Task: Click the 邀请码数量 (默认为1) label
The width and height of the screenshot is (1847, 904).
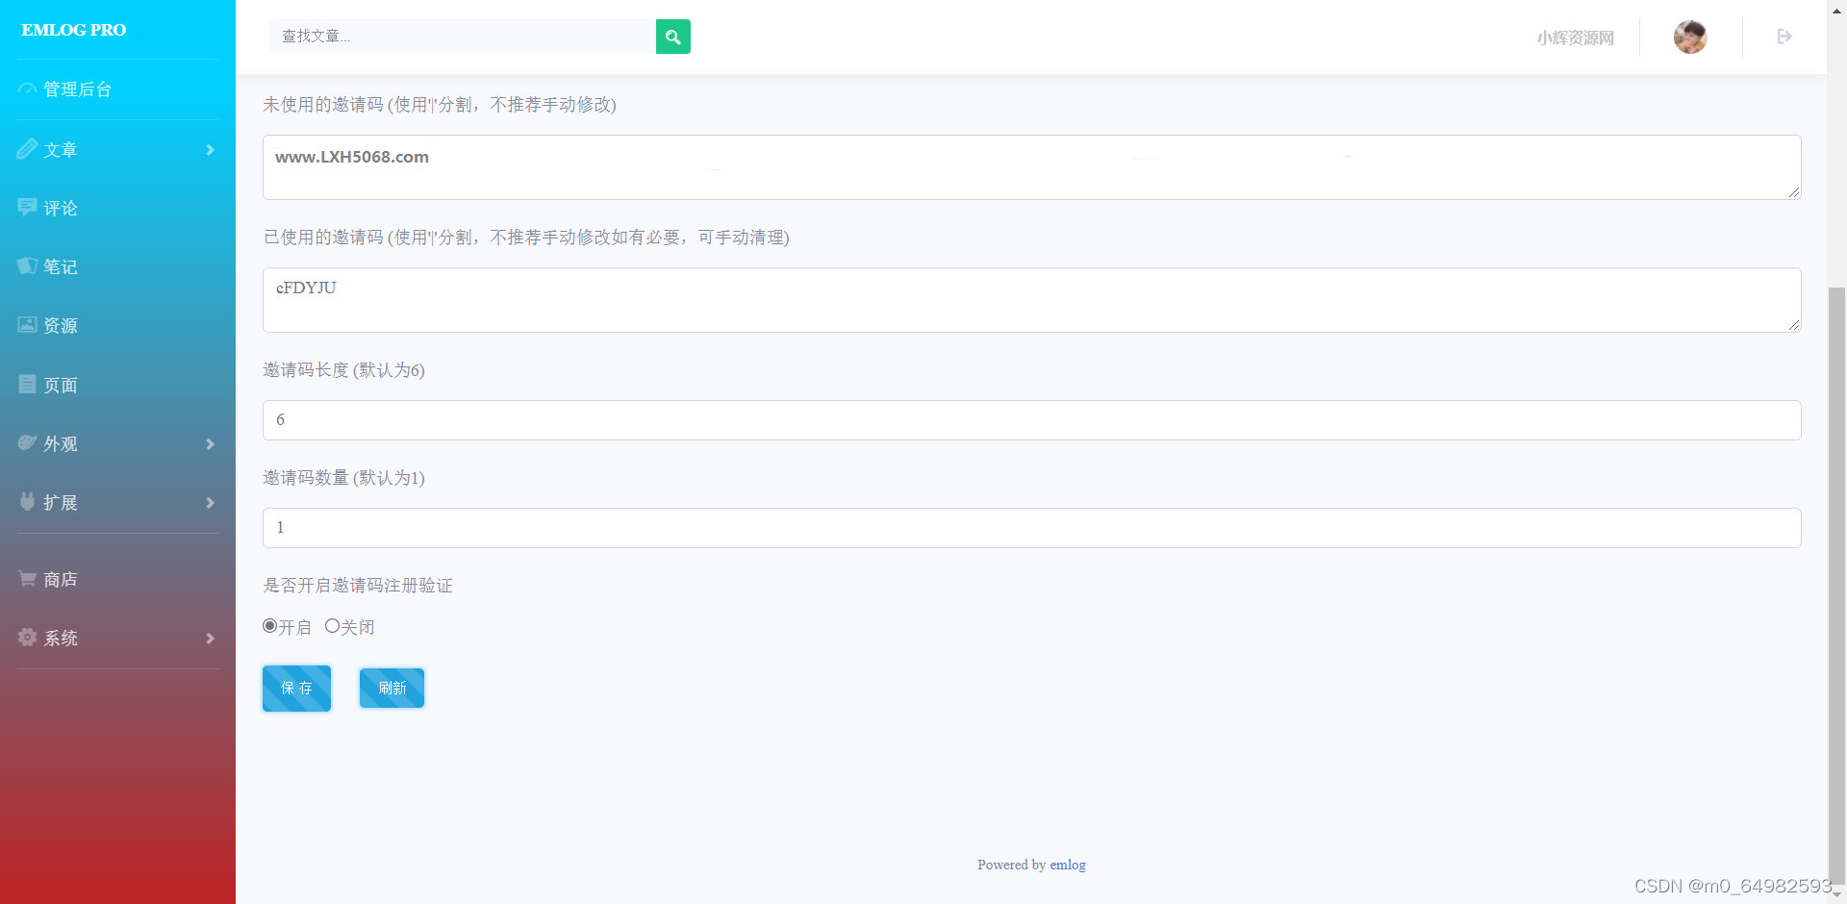Action: (x=343, y=478)
